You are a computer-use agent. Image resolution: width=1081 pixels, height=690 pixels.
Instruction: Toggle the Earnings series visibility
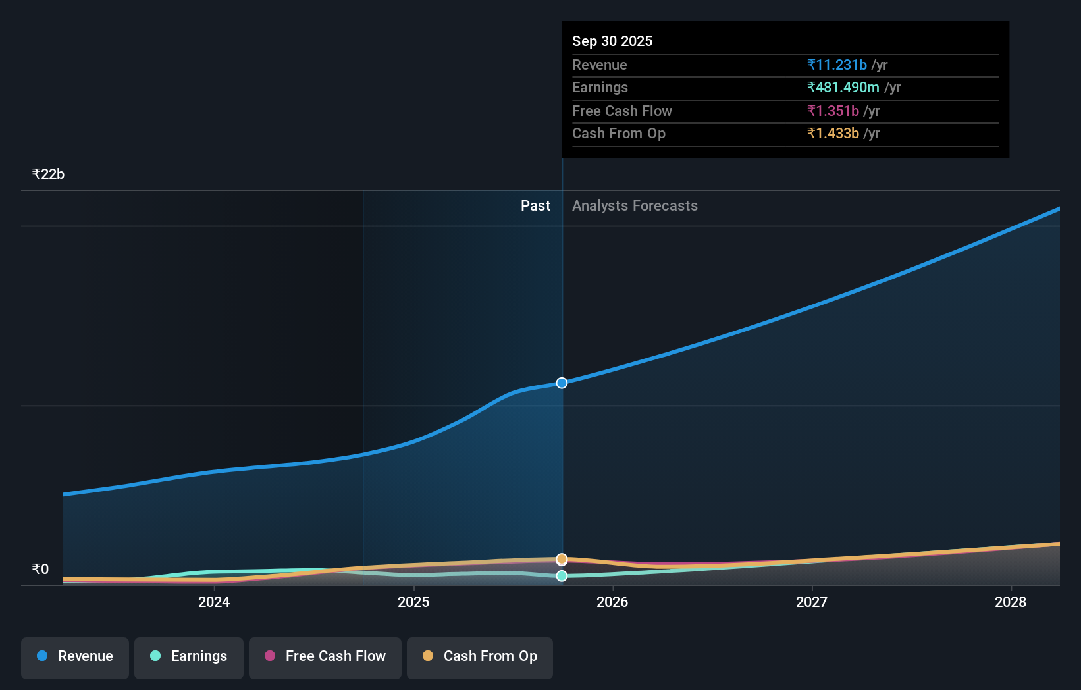coord(189,656)
